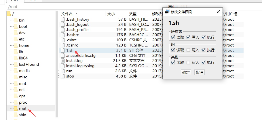This screenshot has width=262, height=120.
Task: Sort by 类型 type column header
Action: click(x=132, y=14)
